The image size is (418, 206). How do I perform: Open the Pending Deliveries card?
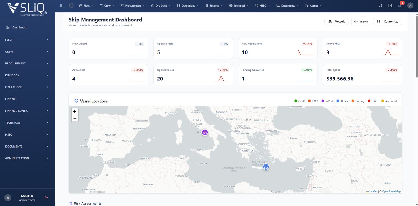pyautogui.click(x=278, y=75)
